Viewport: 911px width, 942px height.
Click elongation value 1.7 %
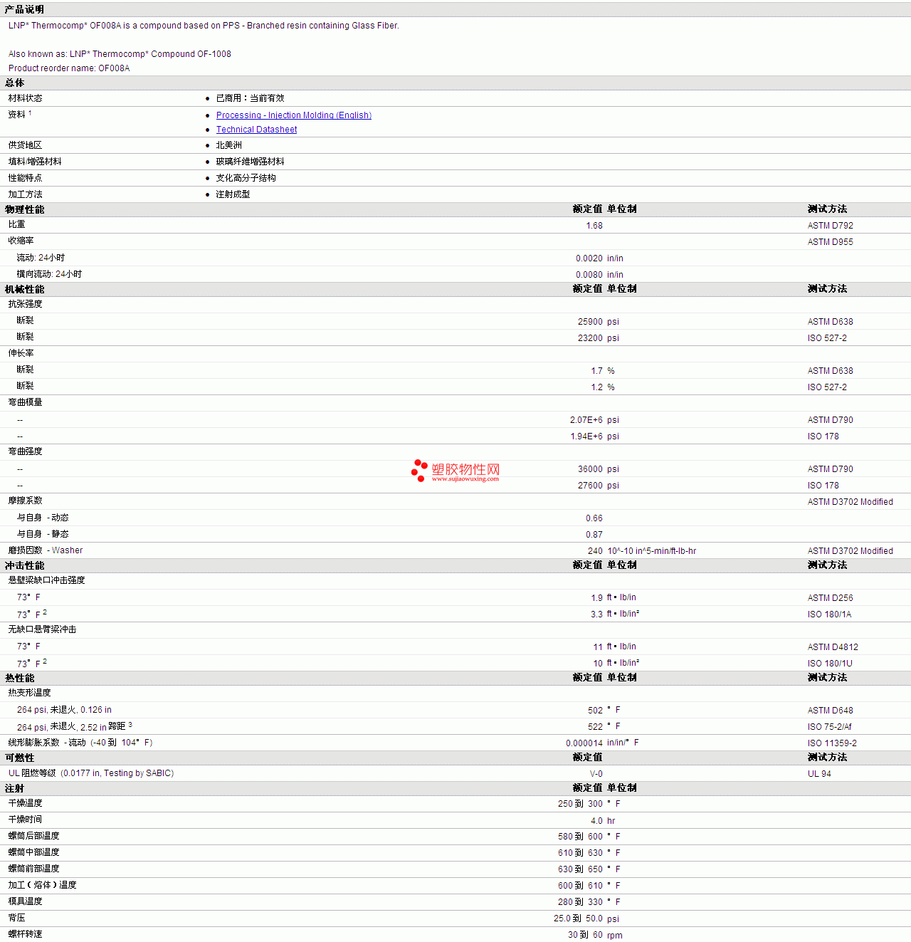pyautogui.click(x=602, y=371)
